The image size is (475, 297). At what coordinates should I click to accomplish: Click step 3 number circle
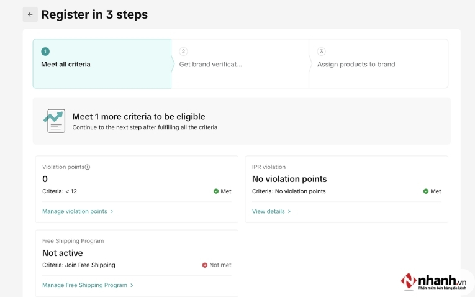tap(321, 52)
